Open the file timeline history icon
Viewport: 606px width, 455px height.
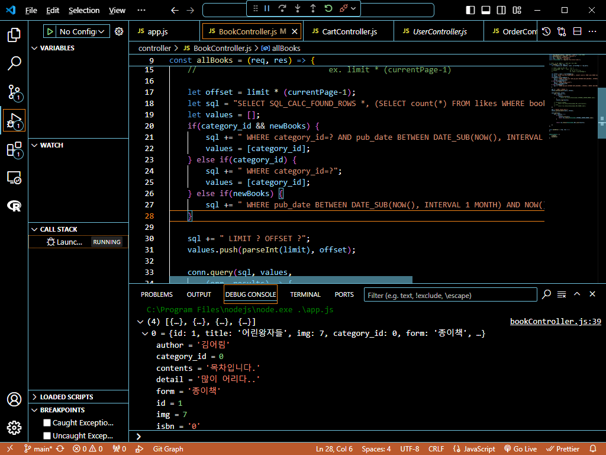pos(546,31)
